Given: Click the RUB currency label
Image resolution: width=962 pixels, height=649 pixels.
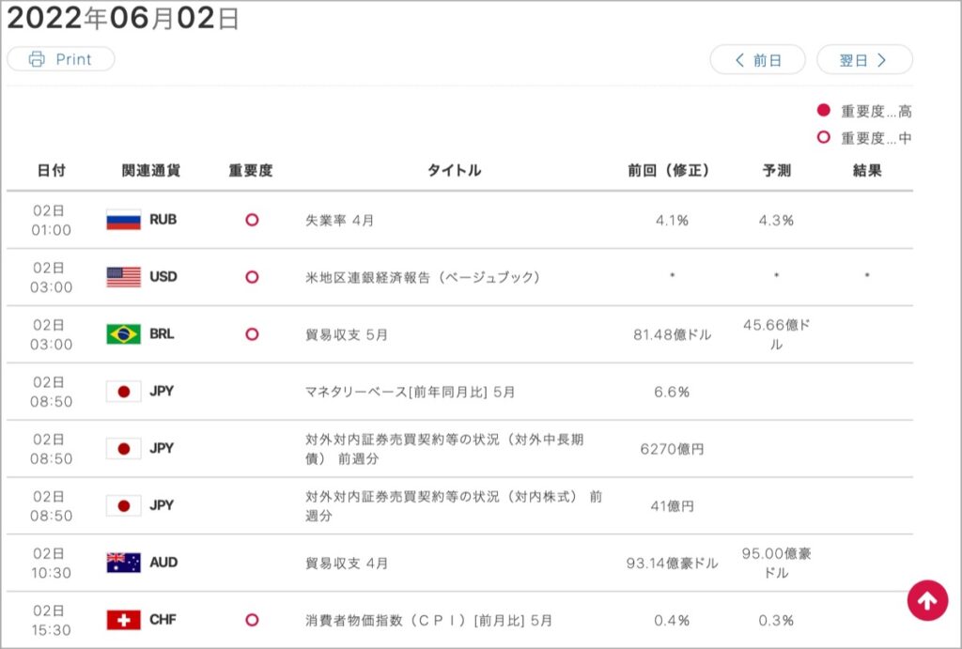Looking at the screenshot, I should point(163,220).
